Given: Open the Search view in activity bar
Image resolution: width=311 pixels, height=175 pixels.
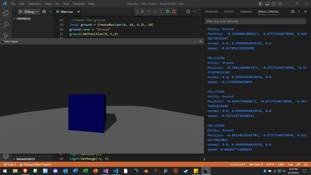Looking at the screenshot, I should 6,25.
